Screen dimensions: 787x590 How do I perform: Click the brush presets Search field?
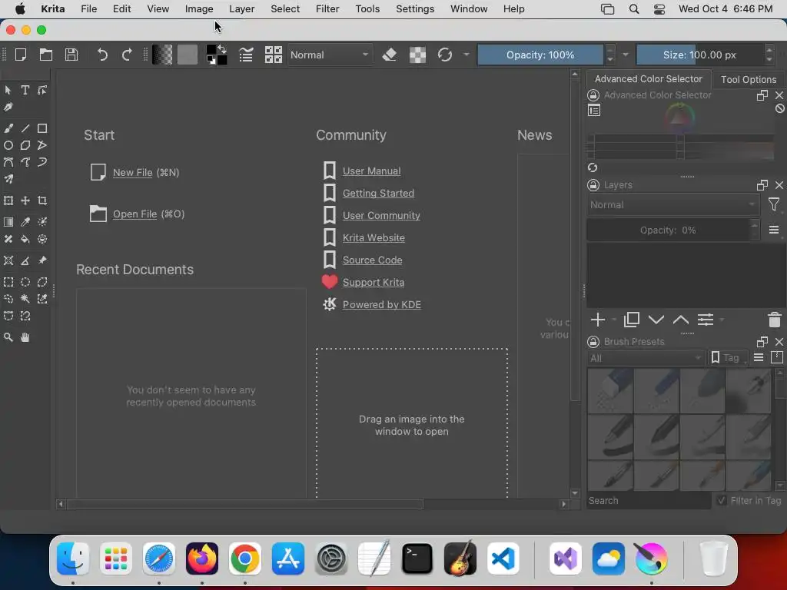tap(649, 500)
